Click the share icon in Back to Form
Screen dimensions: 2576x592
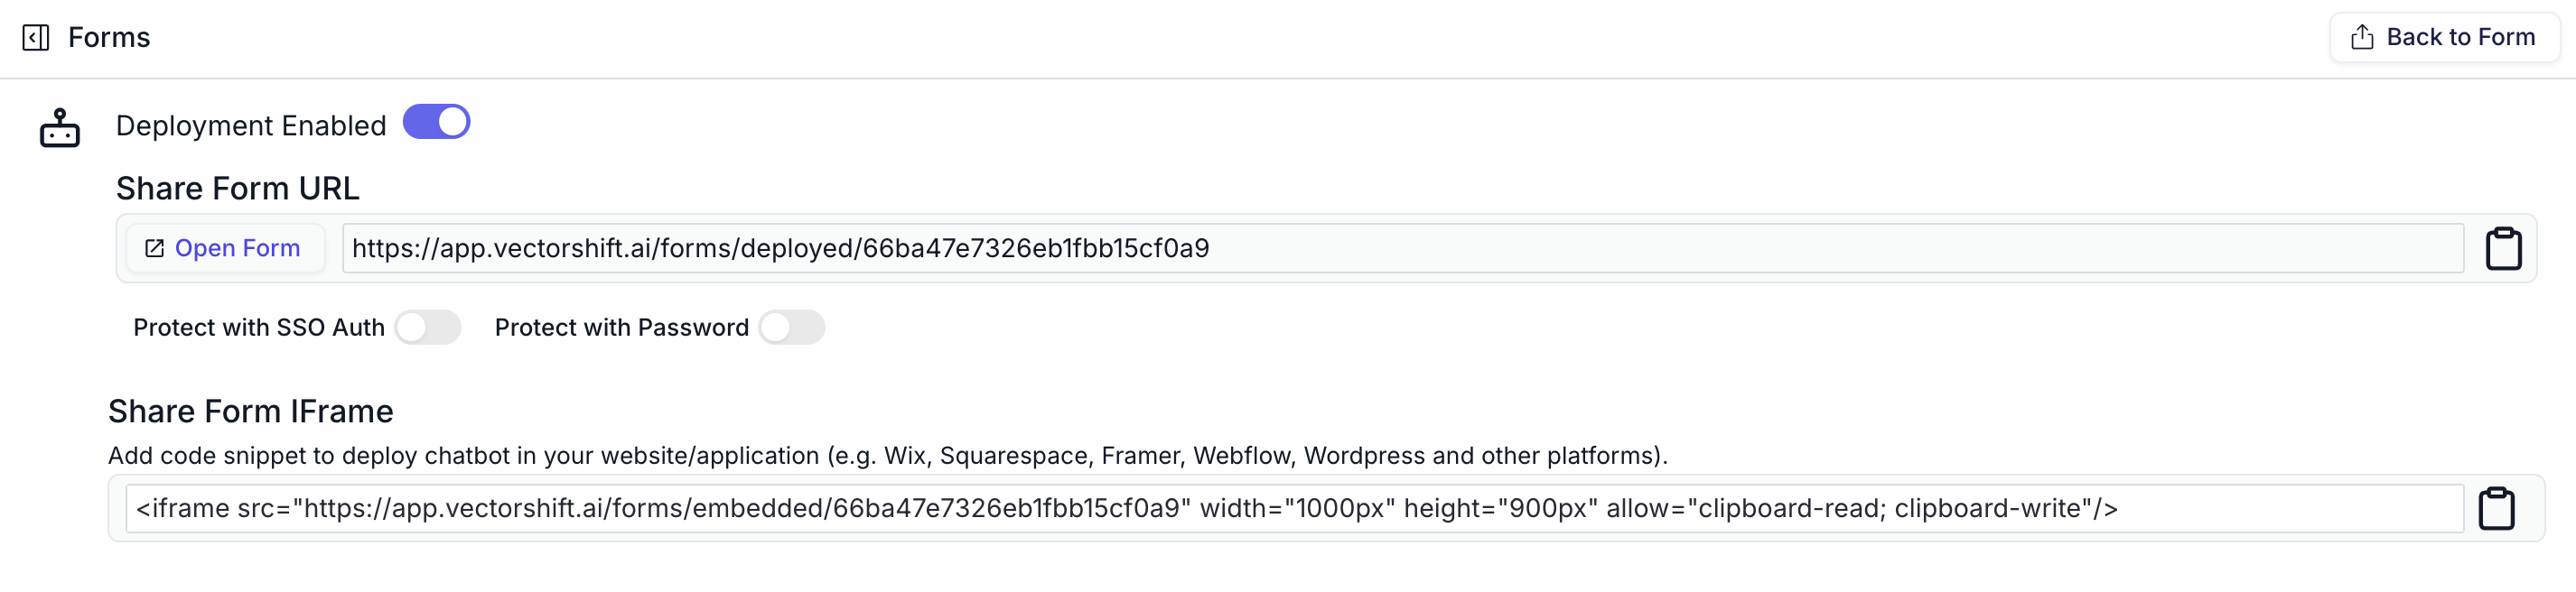(2362, 38)
